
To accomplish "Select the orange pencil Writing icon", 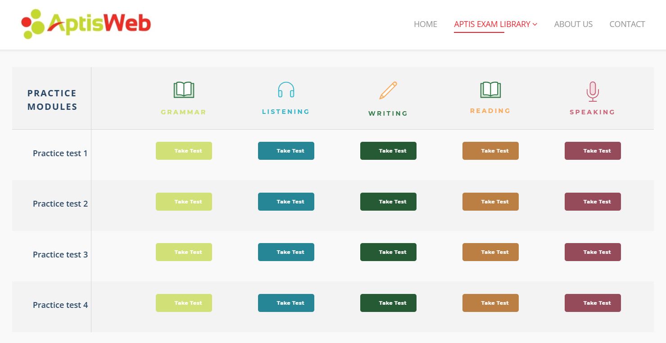I will tap(388, 90).
